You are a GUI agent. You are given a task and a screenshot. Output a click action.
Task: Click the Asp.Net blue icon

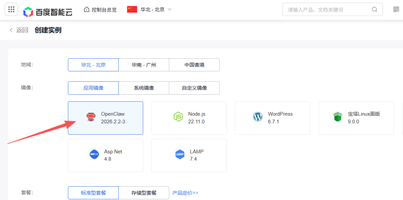click(94, 154)
